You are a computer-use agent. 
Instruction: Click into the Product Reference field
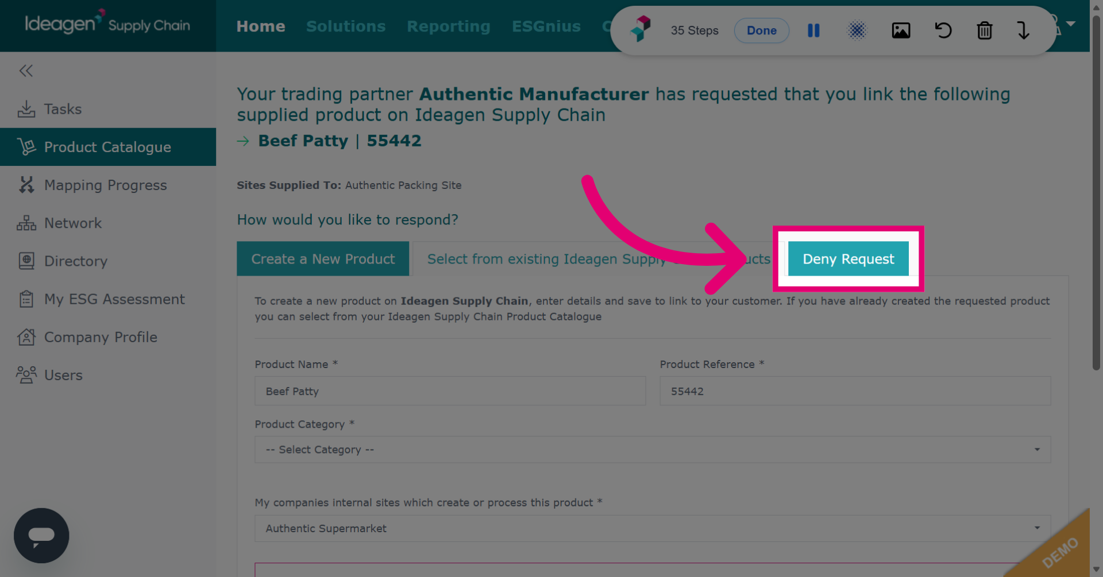[855, 391]
